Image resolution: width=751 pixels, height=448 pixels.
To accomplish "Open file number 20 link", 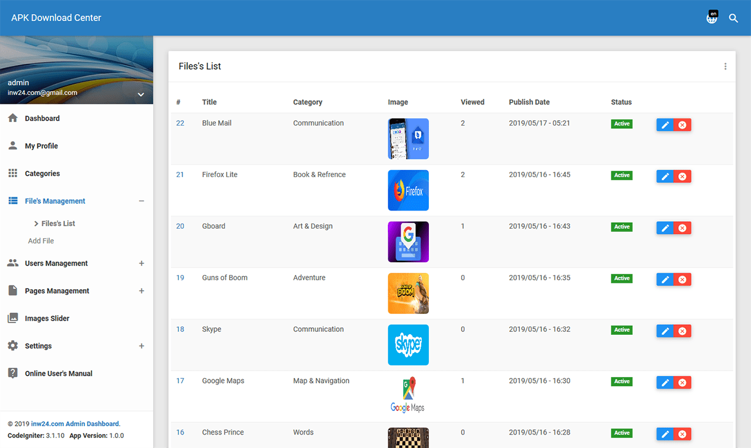I will click(x=180, y=226).
